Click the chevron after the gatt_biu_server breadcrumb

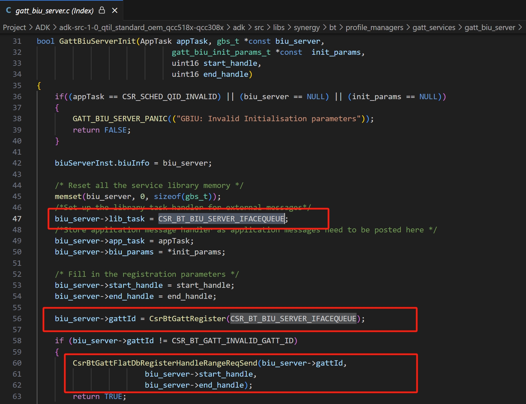[520, 27]
